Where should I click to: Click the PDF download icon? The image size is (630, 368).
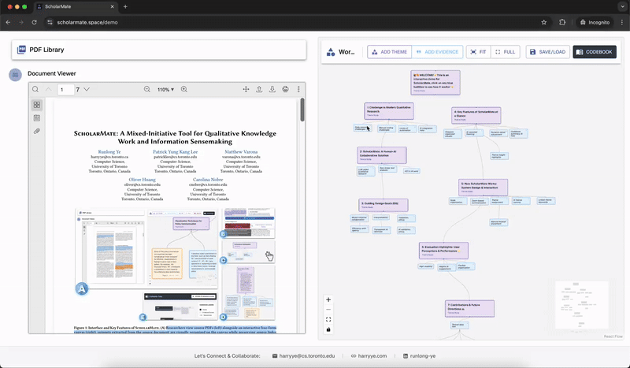(x=272, y=90)
